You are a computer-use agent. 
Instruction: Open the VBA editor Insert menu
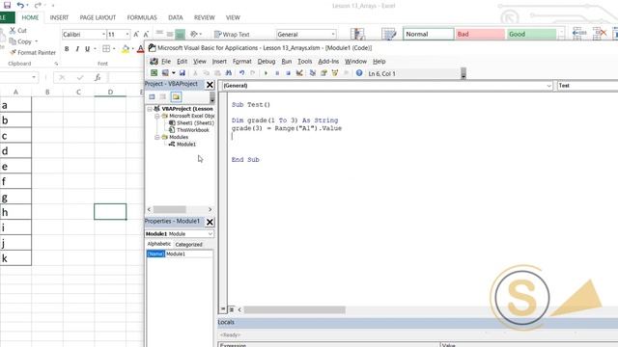point(219,62)
